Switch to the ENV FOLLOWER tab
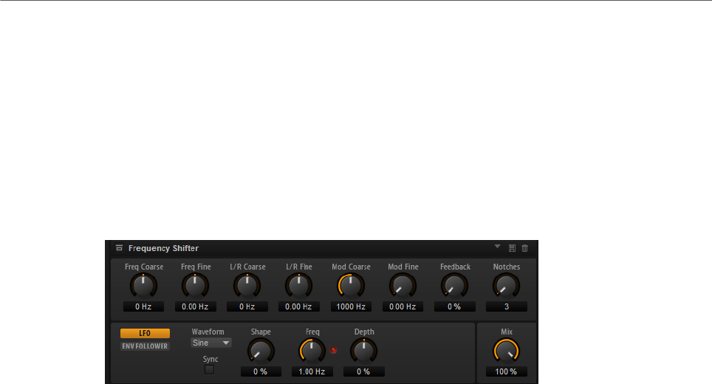Viewport: 712px width, 384px height. [145, 346]
